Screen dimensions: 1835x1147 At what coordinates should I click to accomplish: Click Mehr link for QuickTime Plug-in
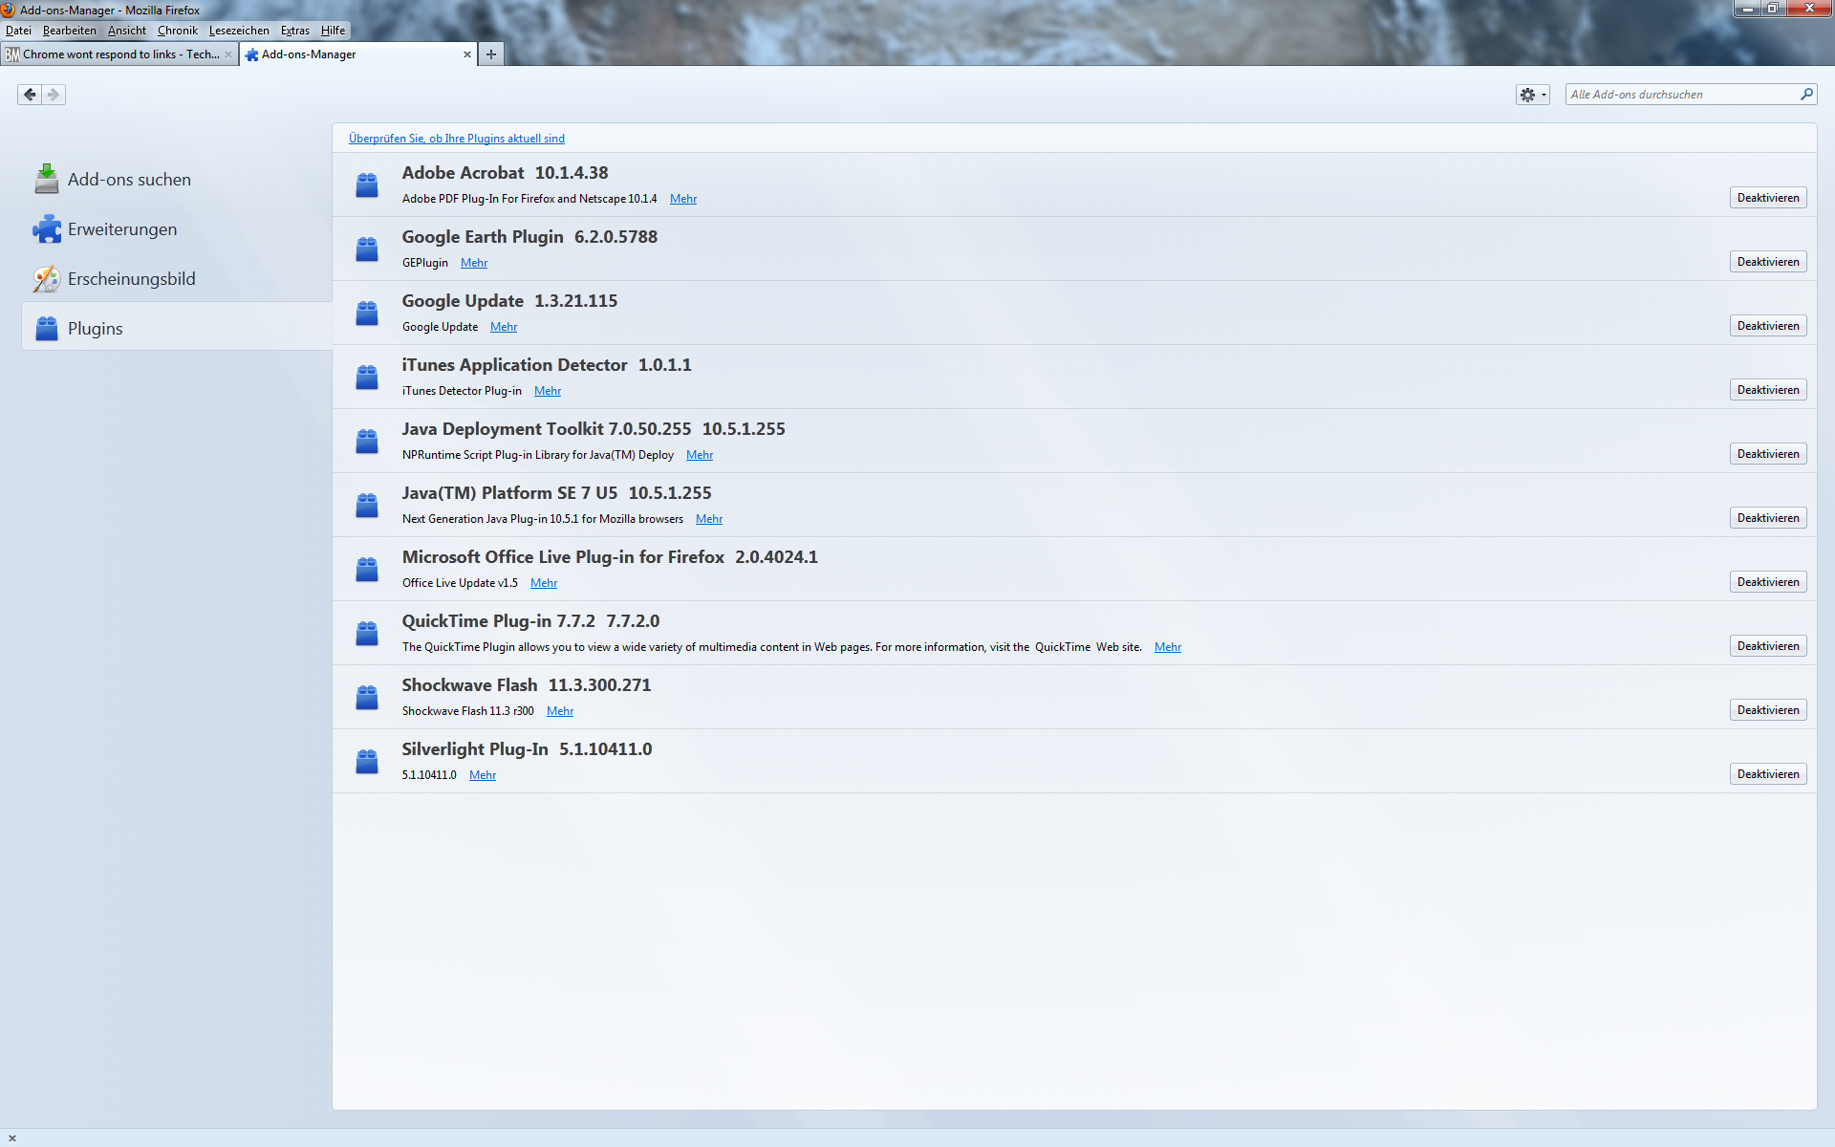pyautogui.click(x=1168, y=647)
